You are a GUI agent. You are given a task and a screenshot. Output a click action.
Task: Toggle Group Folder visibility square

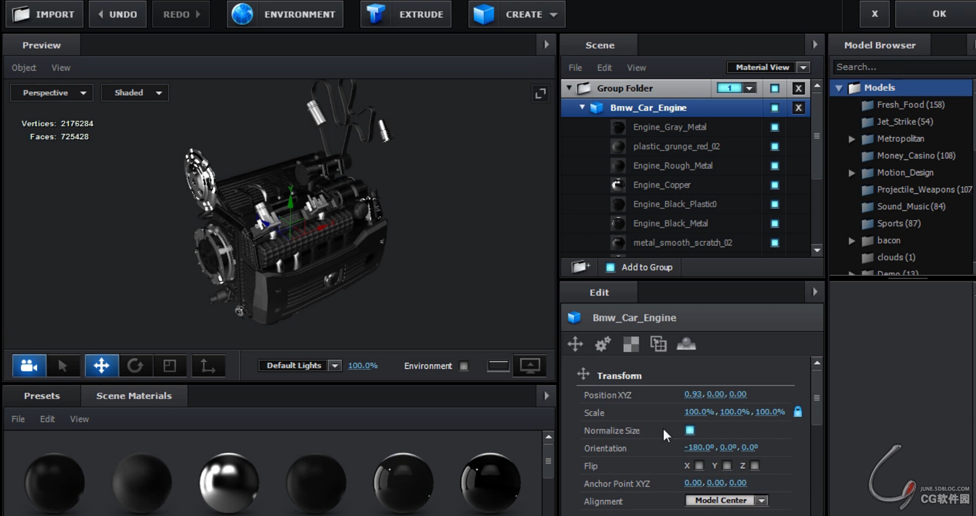pyautogui.click(x=774, y=88)
